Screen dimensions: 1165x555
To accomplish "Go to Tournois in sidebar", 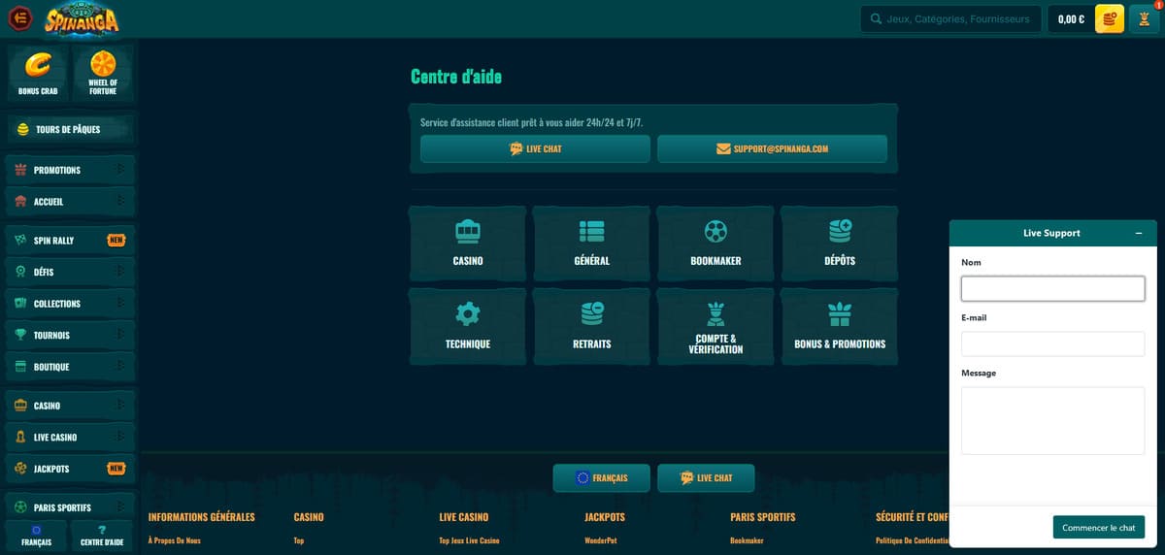I will pos(51,335).
